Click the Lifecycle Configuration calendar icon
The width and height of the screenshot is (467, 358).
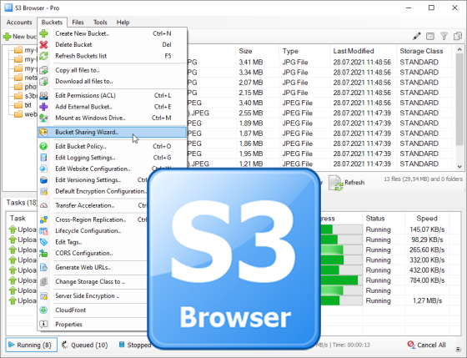[x=43, y=230]
